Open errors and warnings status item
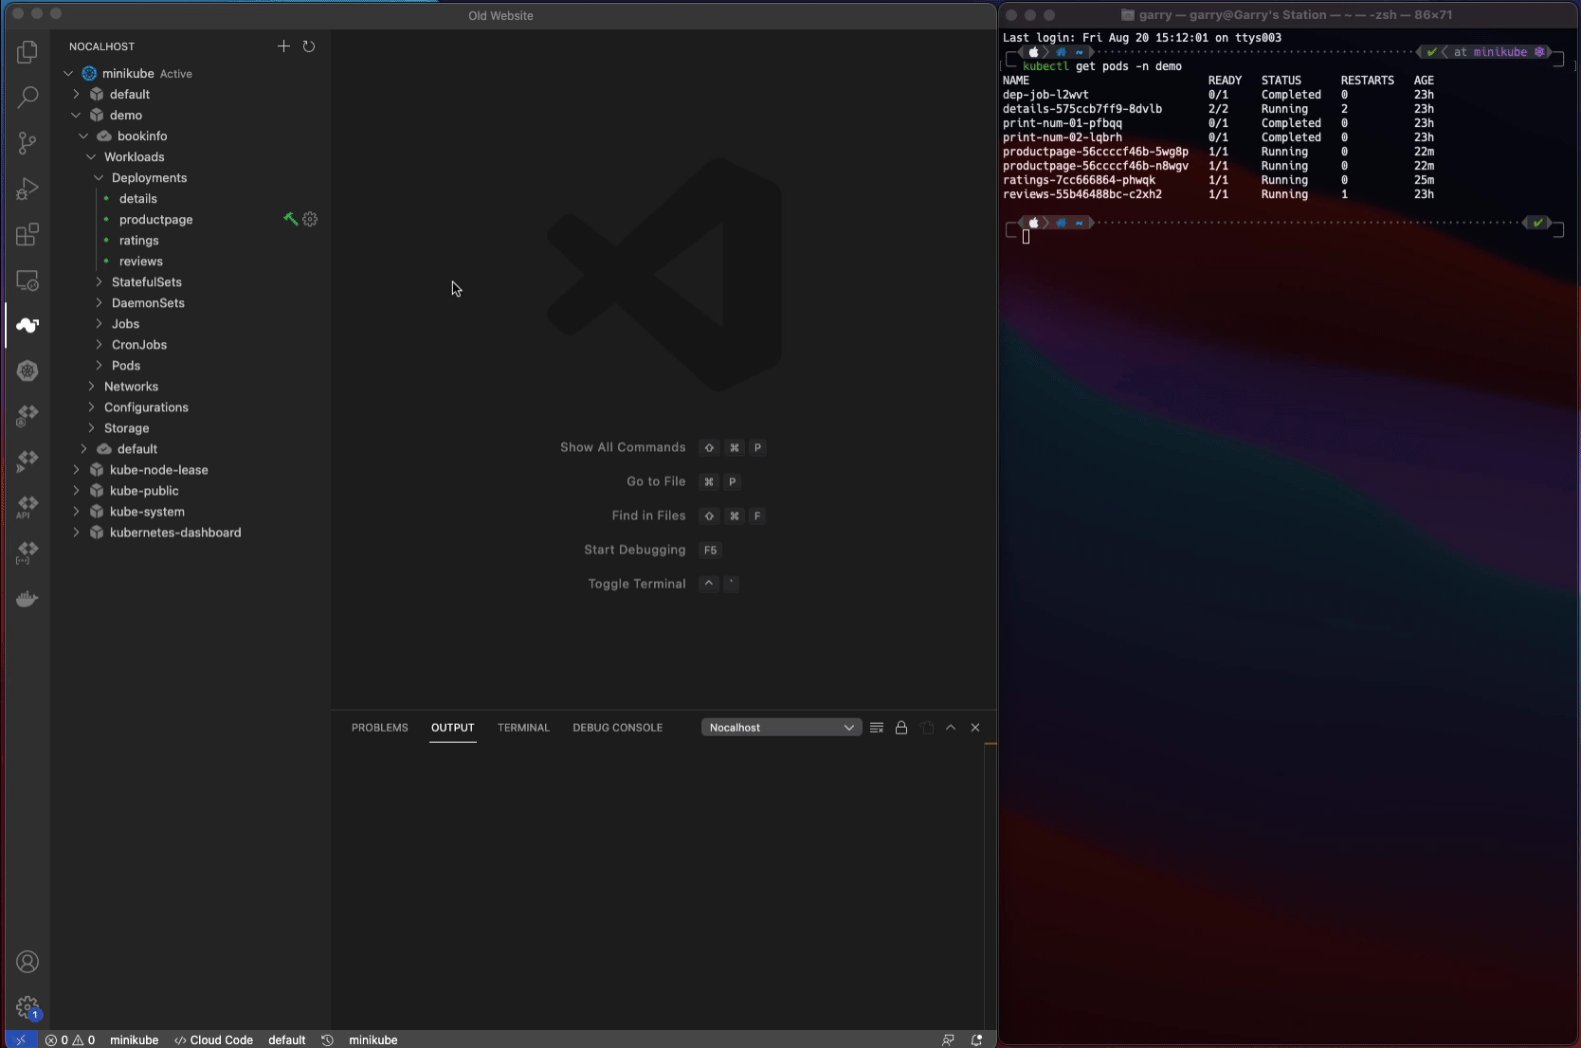This screenshot has height=1048, width=1581. (70, 1039)
